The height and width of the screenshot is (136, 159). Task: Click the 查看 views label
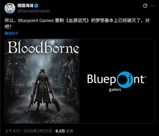coord(70,131)
